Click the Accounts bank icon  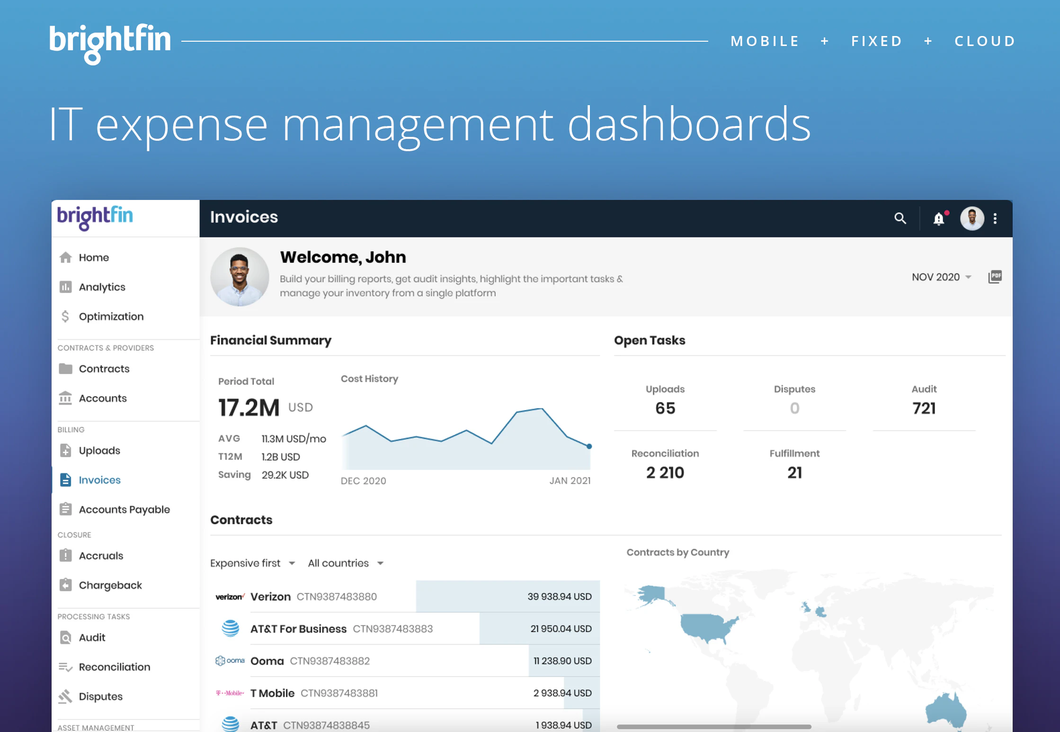point(66,398)
